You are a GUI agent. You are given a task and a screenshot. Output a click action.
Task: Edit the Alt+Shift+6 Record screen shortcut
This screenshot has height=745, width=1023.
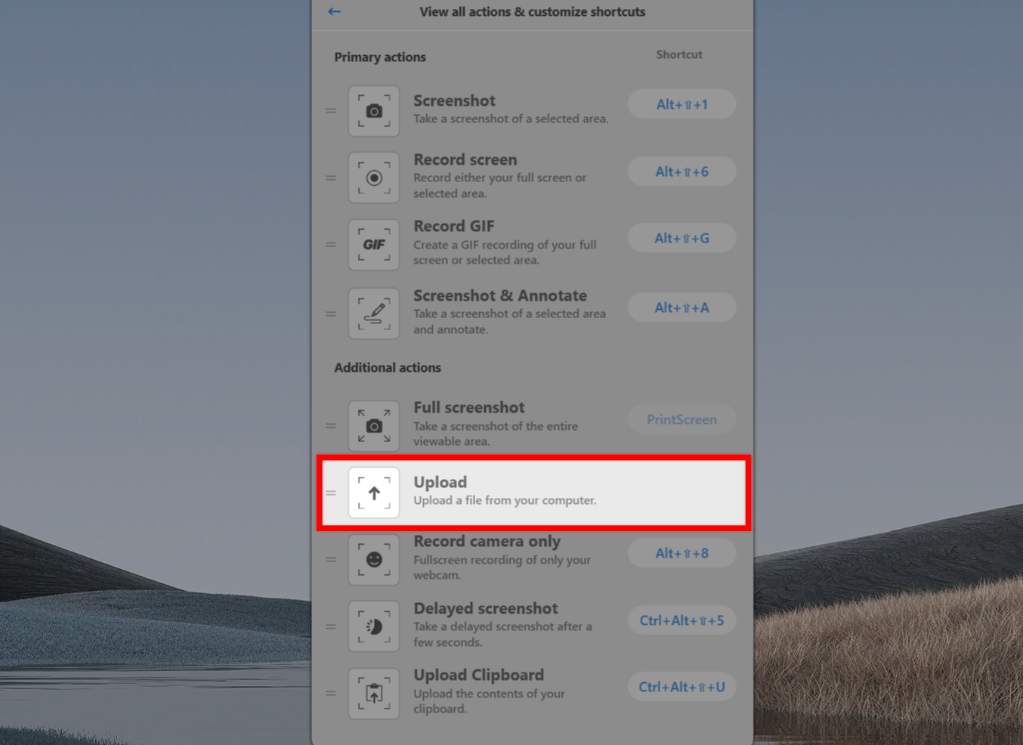681,172
